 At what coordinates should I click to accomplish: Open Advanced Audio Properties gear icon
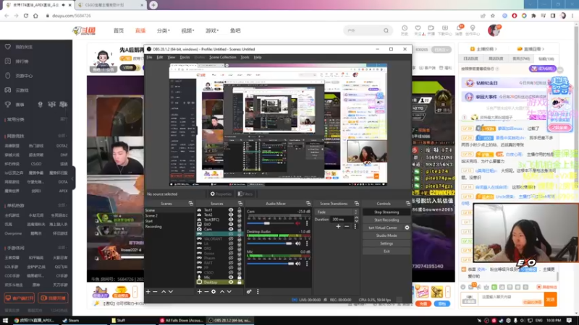tap(249, 292)
